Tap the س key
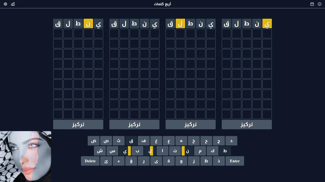The width and height of the screenshot is (325, 182). (x=112, y=151)
